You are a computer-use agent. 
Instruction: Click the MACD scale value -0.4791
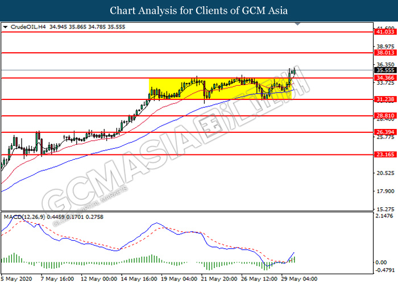[x=384, y=270]
